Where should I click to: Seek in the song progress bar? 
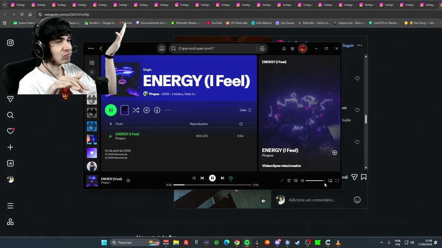(212, 185)
